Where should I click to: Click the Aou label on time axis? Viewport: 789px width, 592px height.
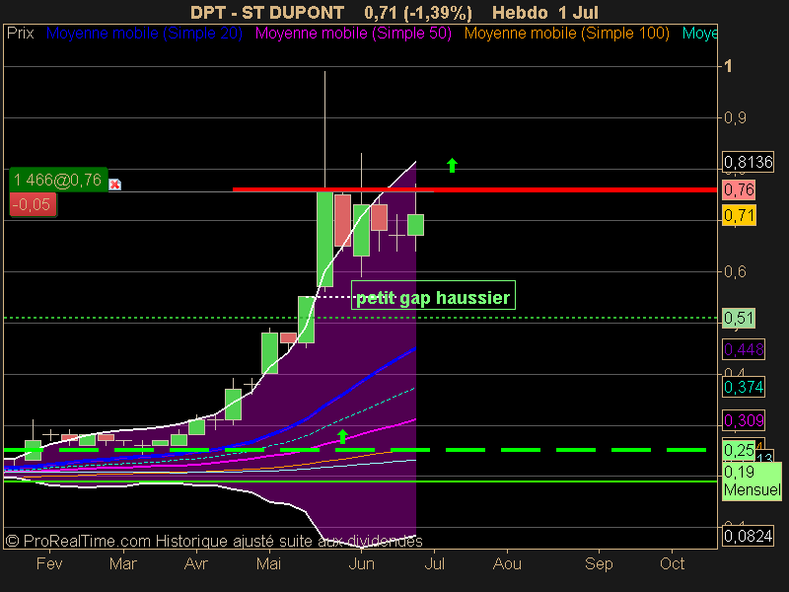pyautogui.click(x=507, y=563)
